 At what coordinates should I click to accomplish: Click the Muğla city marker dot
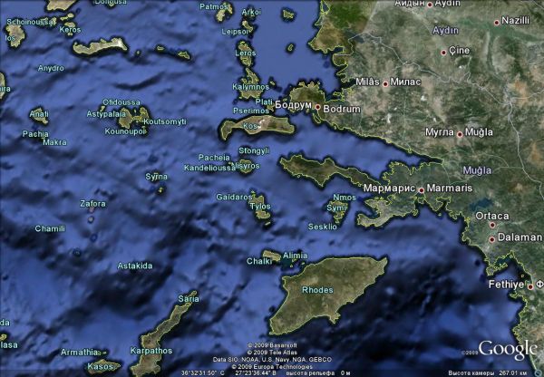pos(460,133)
